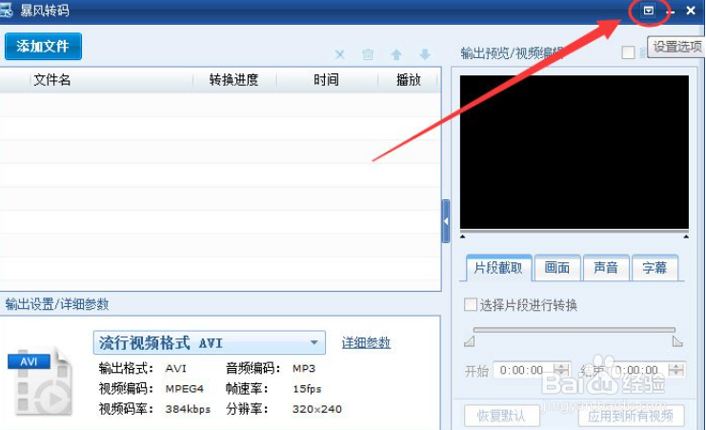
Task: Click the 转换进度 column header
Action: coord(234,80)
